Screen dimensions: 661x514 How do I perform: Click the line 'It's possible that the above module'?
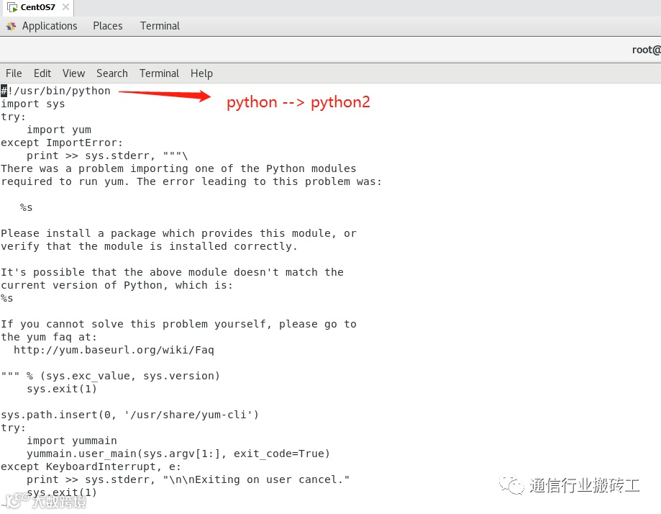click(x=172, y=272)
